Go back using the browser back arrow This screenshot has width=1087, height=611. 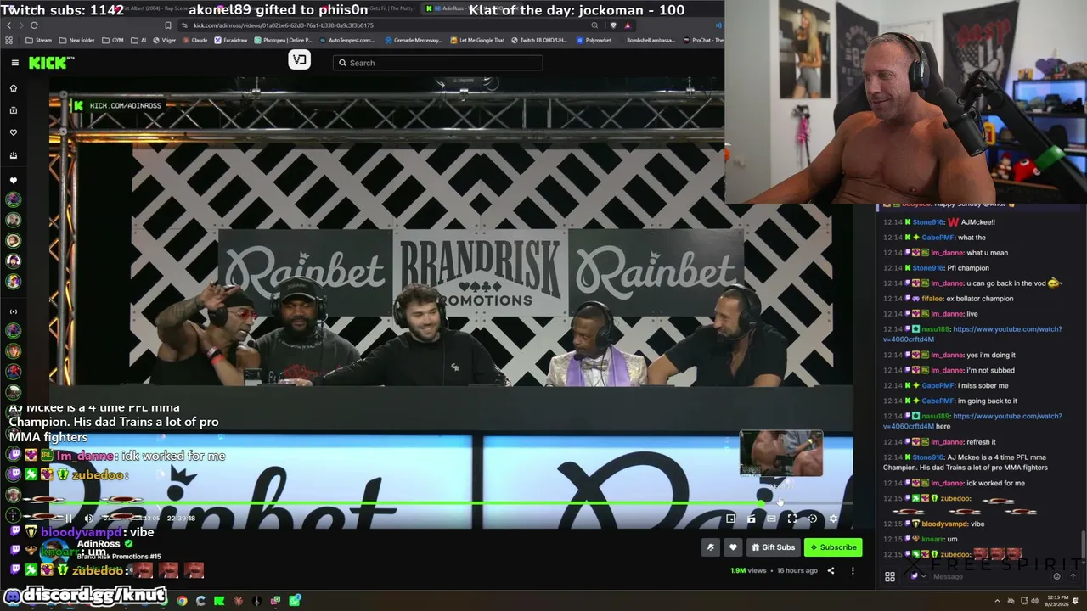[x=8, y=25]
